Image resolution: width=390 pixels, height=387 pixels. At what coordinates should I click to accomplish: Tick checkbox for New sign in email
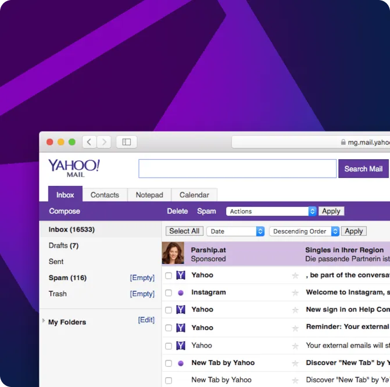[x=169, y=310]
